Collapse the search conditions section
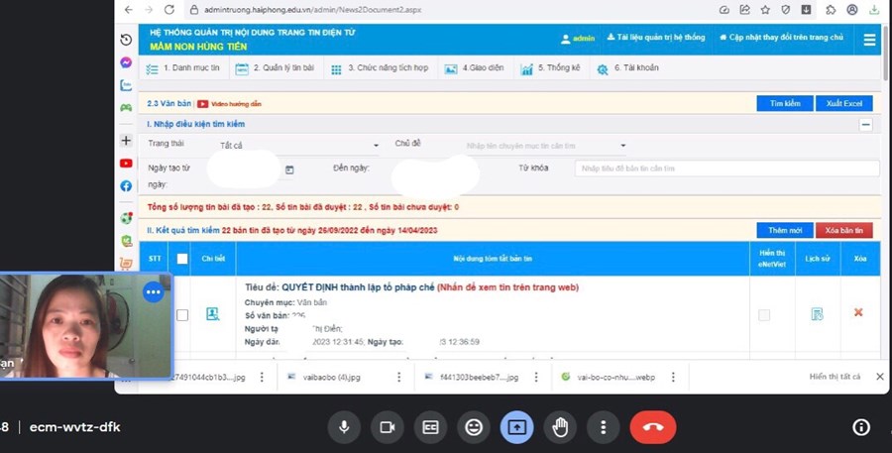 pyautogui.click(x=865, y=125)
